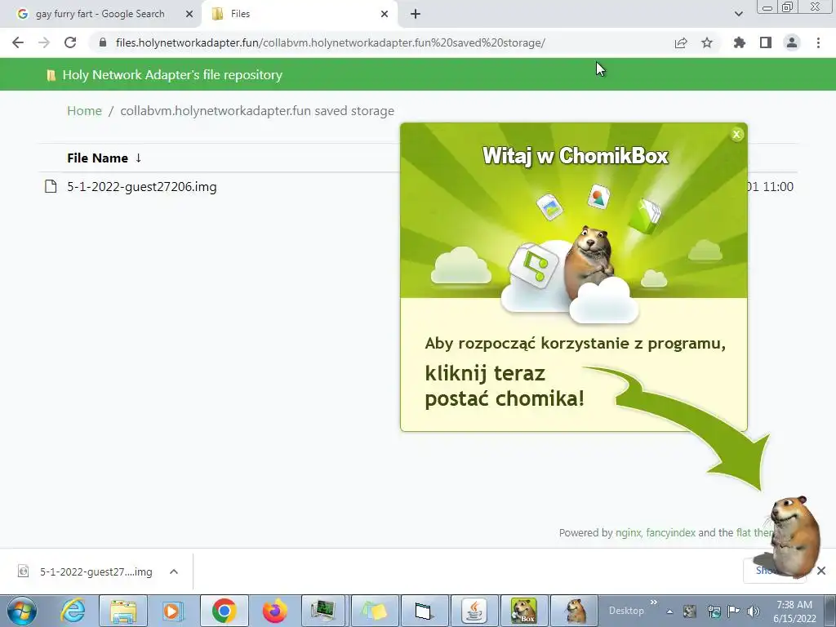The height and width of the screenshot is (627, 836).
Task: Click the browser forward arrow
Action: pyautogui.click(x=44, y=42)
